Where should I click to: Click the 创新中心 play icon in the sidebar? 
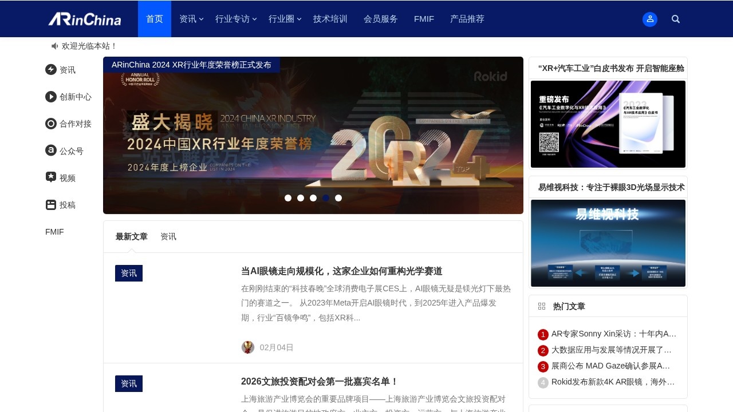50,97
